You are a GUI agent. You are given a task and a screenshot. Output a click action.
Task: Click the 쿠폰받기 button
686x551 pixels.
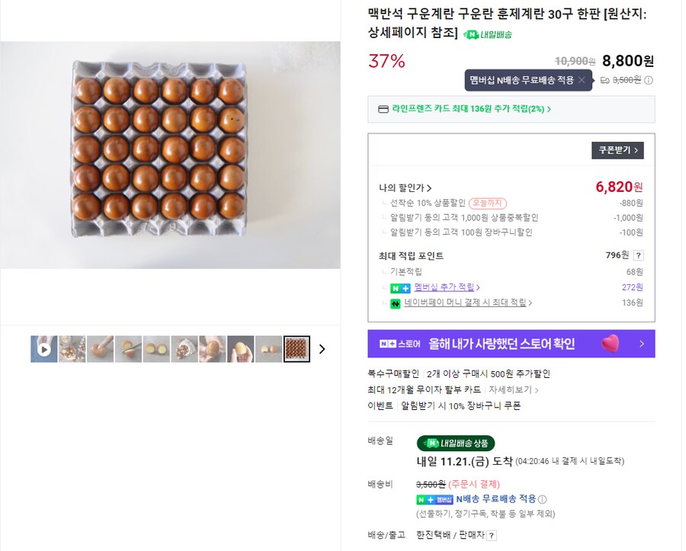click(x=617, y=150)
